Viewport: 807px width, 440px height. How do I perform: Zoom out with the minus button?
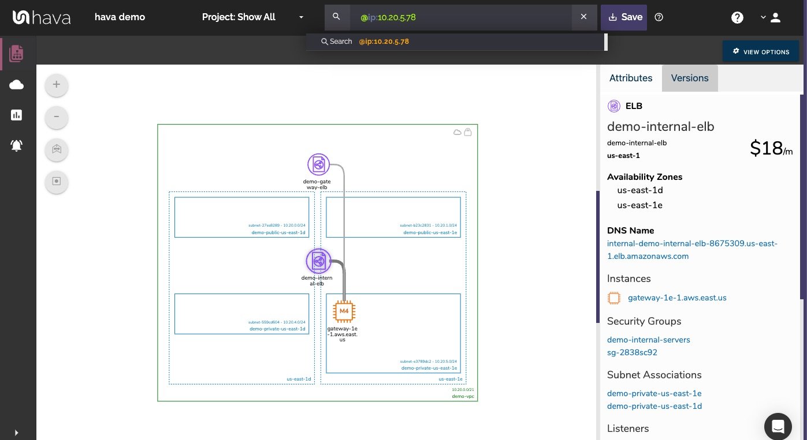coord(57,117)
